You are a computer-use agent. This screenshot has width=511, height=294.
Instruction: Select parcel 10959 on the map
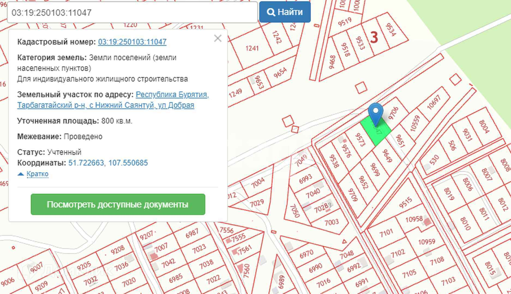click(x=426, y=242)
